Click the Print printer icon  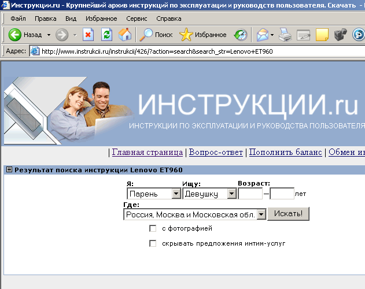point(285,35)
